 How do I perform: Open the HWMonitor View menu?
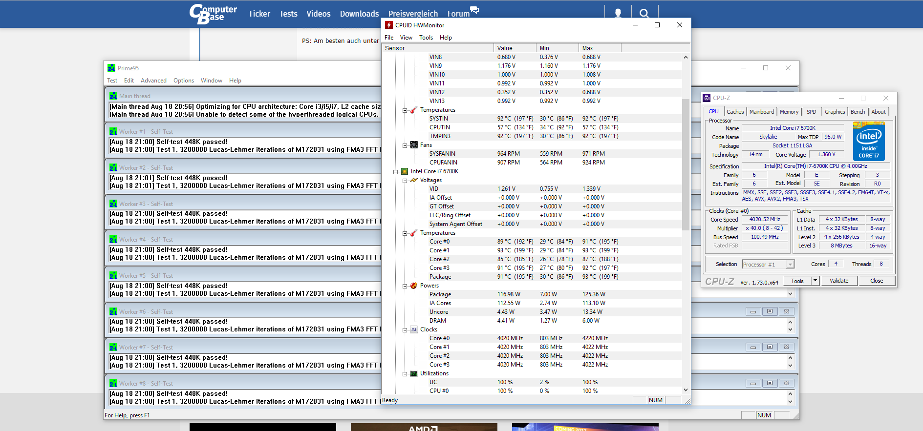coord(406,38)
